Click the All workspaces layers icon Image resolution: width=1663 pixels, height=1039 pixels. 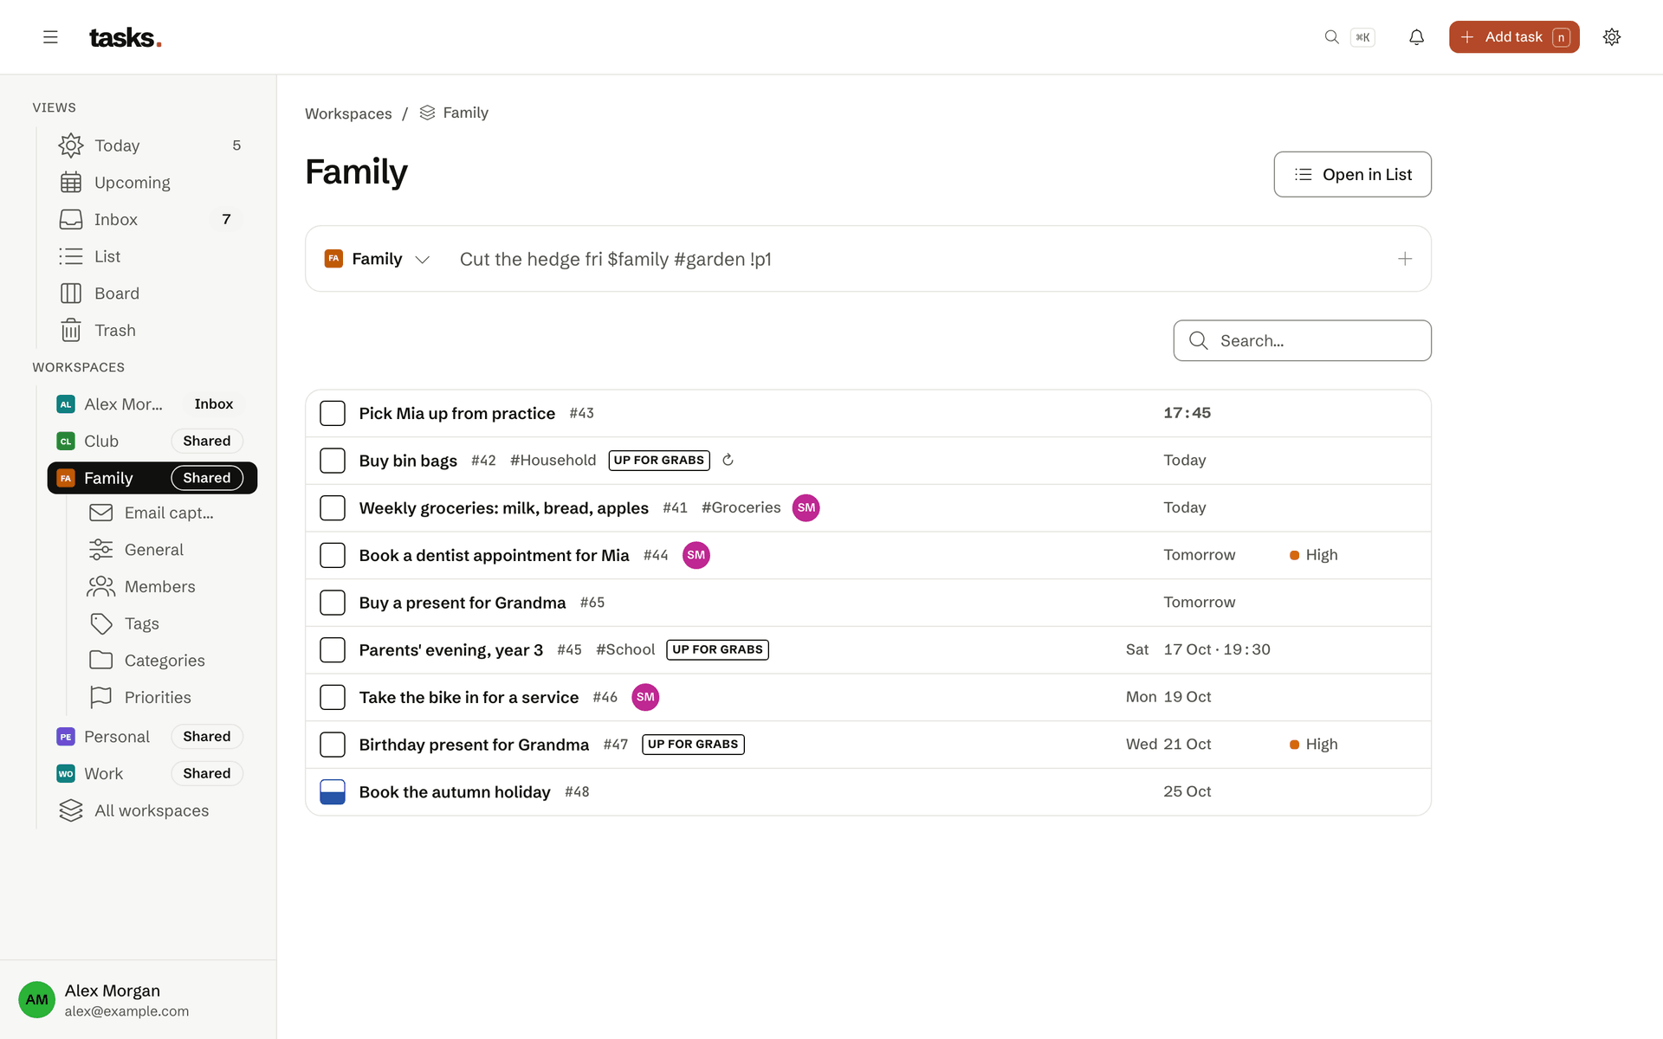[71, 810]
